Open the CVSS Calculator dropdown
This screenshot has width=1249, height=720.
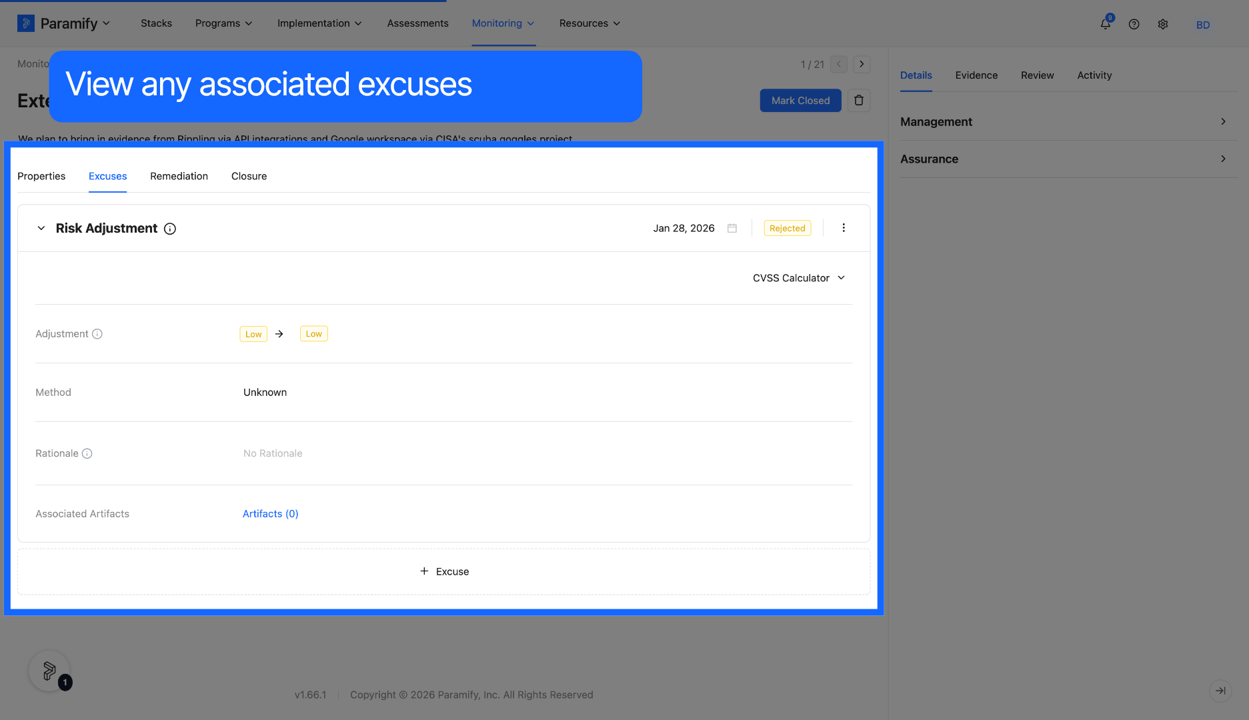pyautogui.click(x=799, y=278)
